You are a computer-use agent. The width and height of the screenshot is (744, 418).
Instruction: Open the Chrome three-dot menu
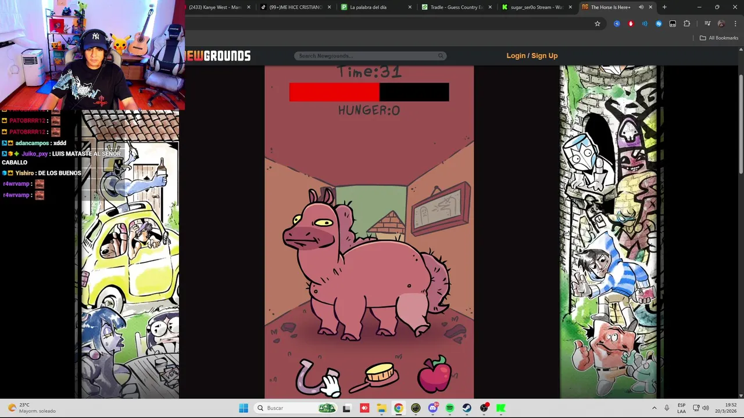(x=734, y=24)
